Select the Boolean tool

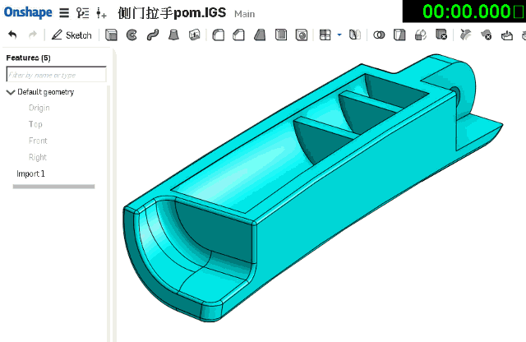pos(379,35)
